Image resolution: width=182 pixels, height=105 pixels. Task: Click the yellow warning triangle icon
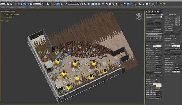coord(116,4)
